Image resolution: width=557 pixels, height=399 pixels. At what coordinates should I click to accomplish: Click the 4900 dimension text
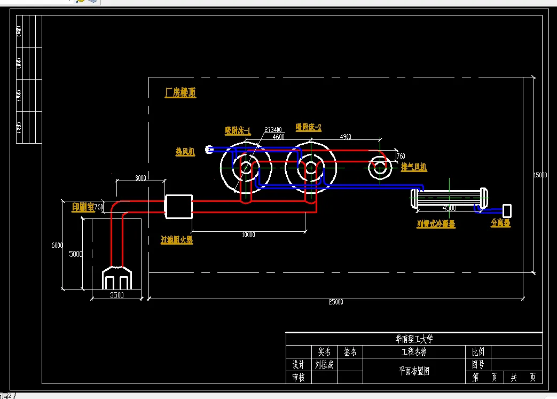click(x=346, y=137)
